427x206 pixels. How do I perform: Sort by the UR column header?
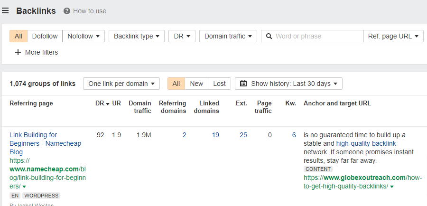click(117, 103)
